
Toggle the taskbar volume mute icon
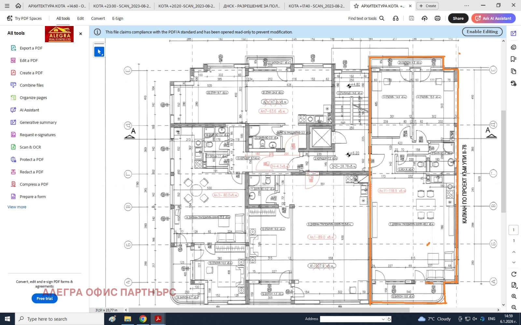point(474,319)
